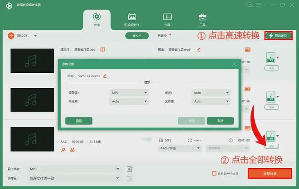299x189 pixels.
Task: Open the Convert tab with circular arrow icon
Action: pos(97,19)
